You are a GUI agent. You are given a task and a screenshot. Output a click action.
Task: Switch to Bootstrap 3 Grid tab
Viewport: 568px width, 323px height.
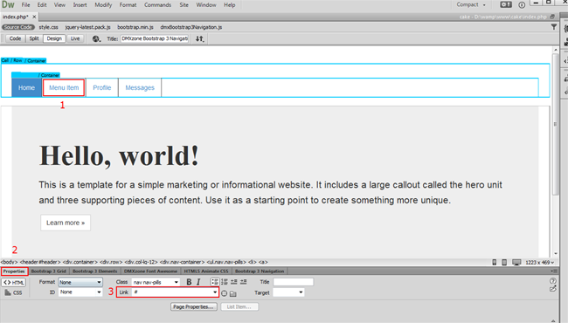coord(49,271)
